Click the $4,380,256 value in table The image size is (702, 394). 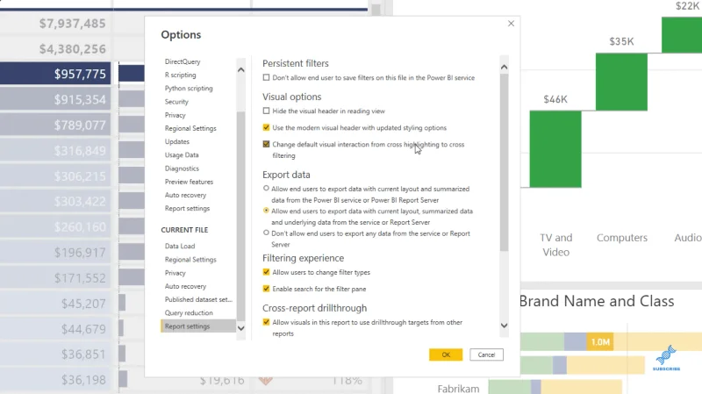(x=72, y=49)
